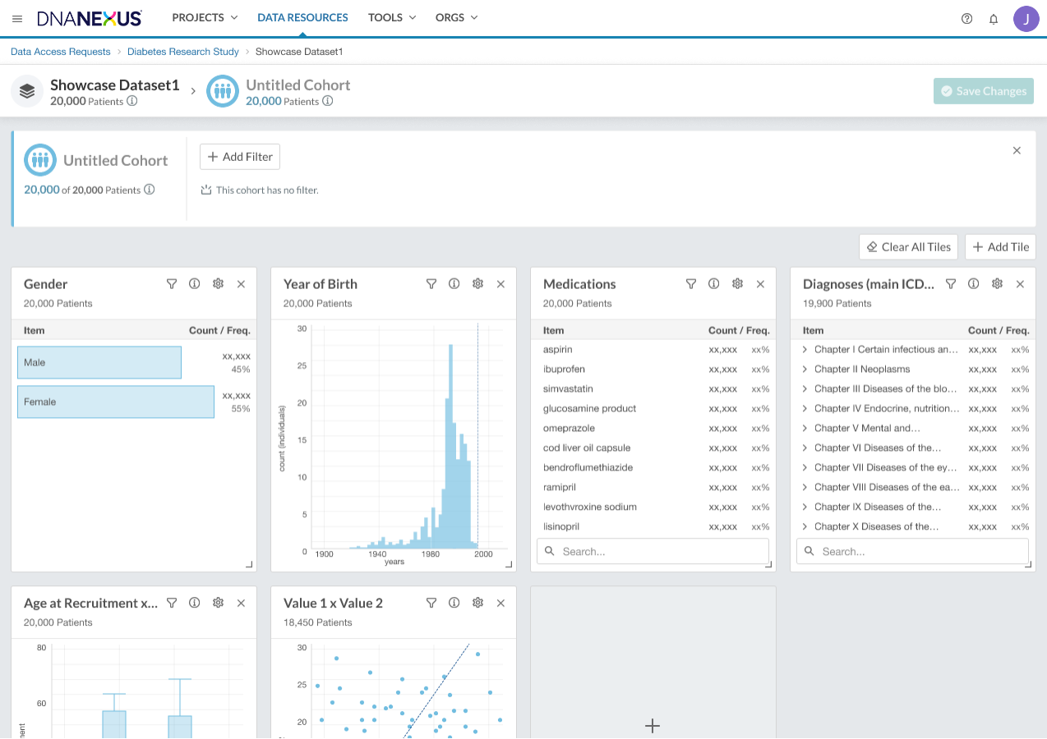
Task: Select simvastatin row in Medications
Action: click(653, 389)
